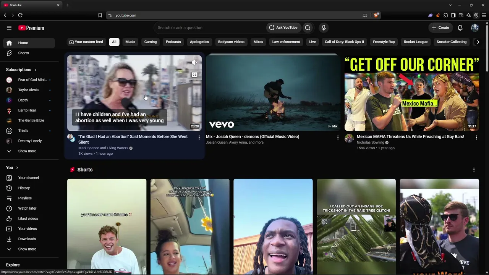
Task: Select the Rocket League chip
Action: (x=416, y=42)
